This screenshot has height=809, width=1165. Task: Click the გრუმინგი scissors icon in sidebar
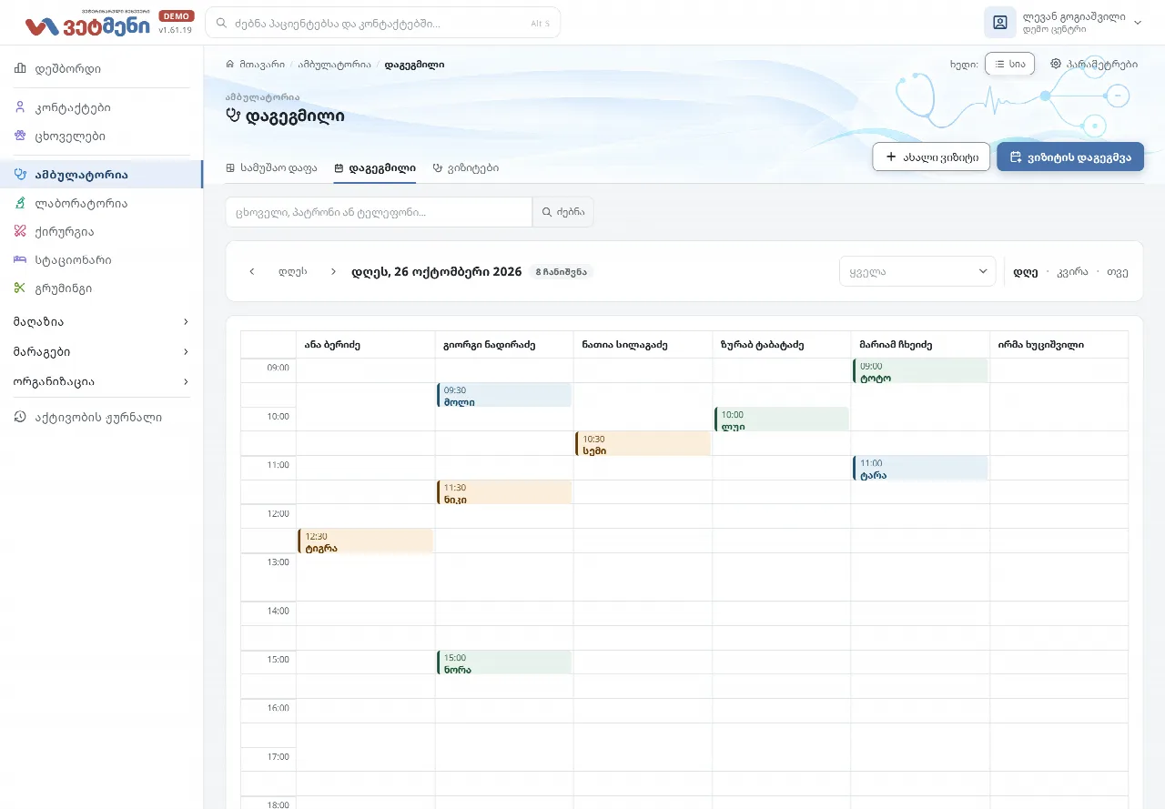click(x=20, y=288)
